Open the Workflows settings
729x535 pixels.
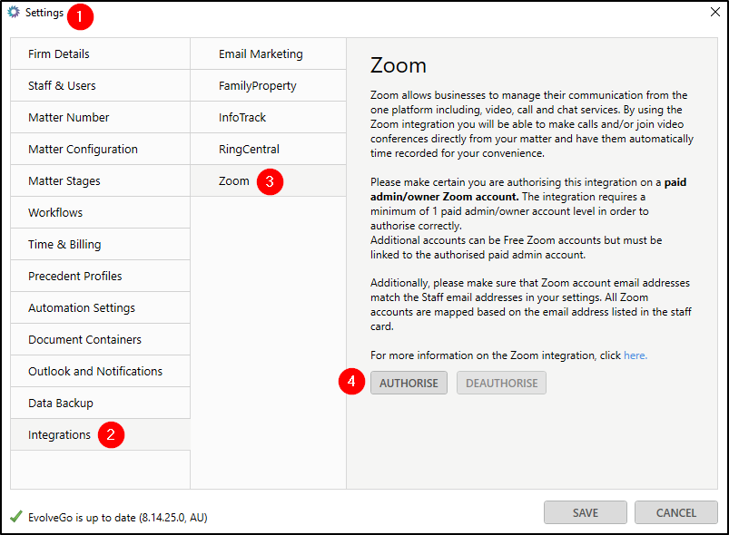tap(100, 213)
